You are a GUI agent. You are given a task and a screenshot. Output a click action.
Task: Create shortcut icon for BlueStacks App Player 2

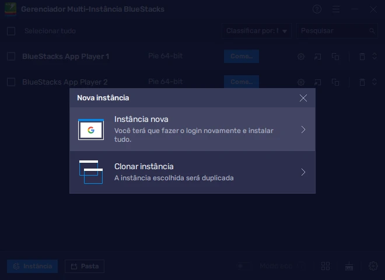click(318, 82)
